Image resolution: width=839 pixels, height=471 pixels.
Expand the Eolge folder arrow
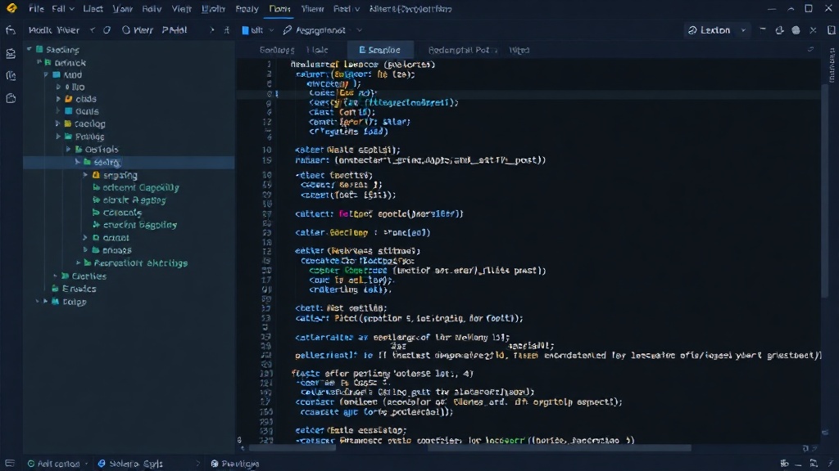46,302
